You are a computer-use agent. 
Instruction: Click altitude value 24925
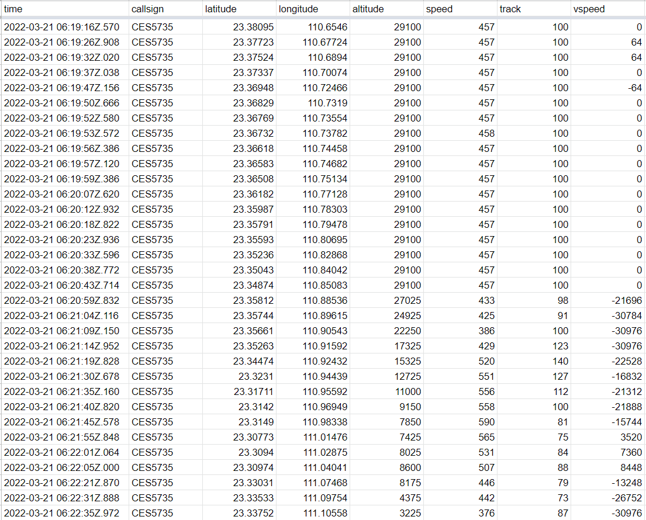tap(407, 316)
